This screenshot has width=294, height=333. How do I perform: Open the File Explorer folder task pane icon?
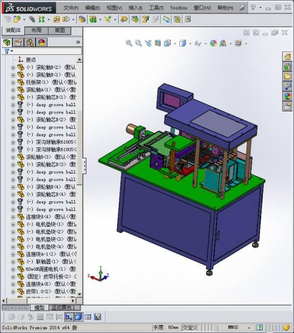(287, 76)
